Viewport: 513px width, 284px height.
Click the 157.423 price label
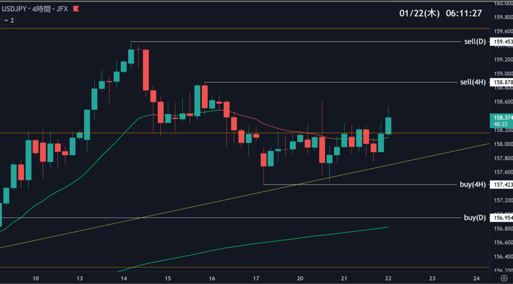502,184
